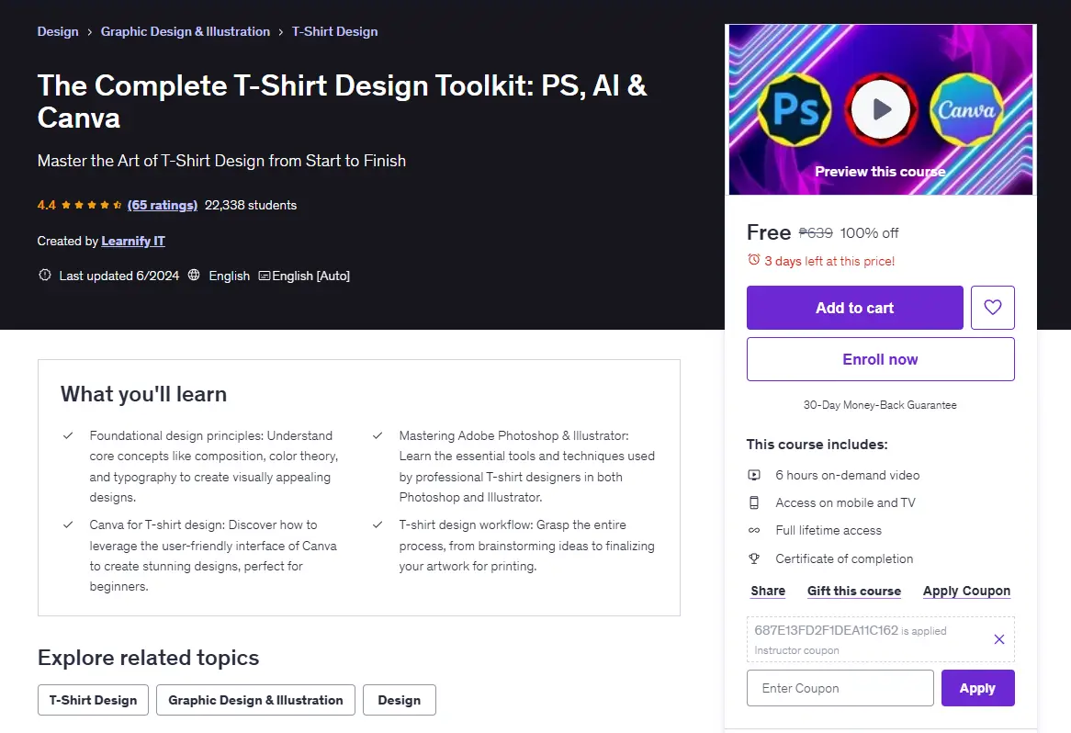Click the Photoshop Ps logo in preview
Image resolution: width=1071 pixels, height=733 pixels.
pyautogui.click(x=795, y=109)
